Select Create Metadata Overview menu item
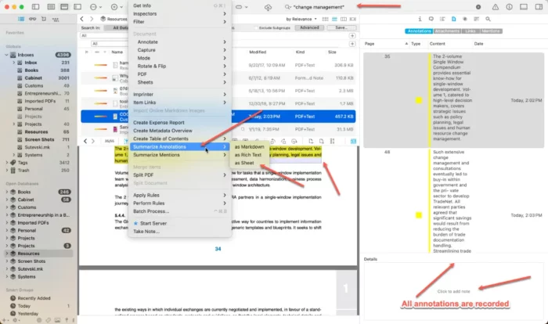 coord(179,131)
